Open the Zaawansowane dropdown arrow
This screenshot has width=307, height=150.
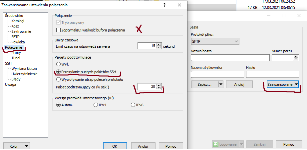point(296,84)
